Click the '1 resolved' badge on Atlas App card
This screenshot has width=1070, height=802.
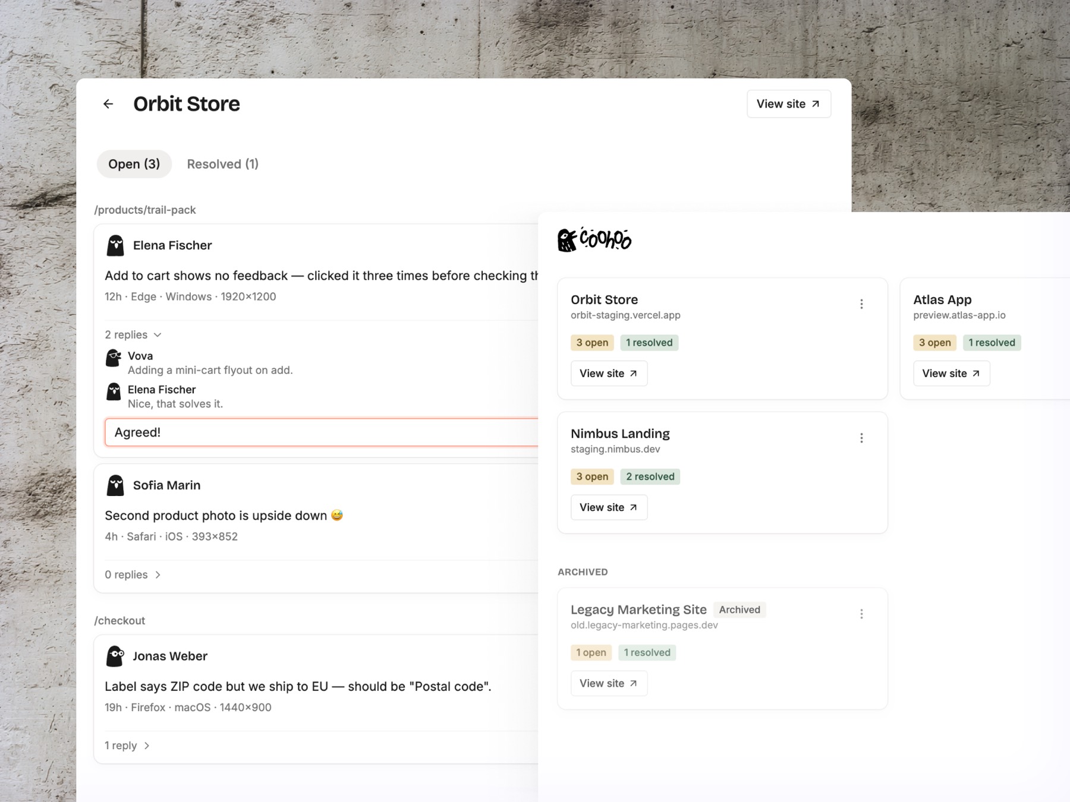pos(992,343)
